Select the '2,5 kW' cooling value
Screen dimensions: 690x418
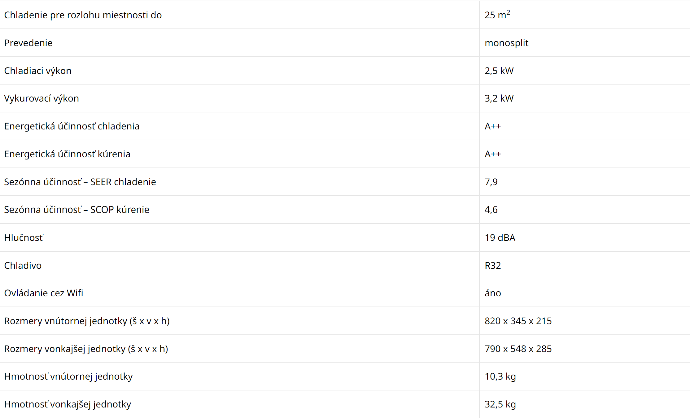(x=499, y=71)
